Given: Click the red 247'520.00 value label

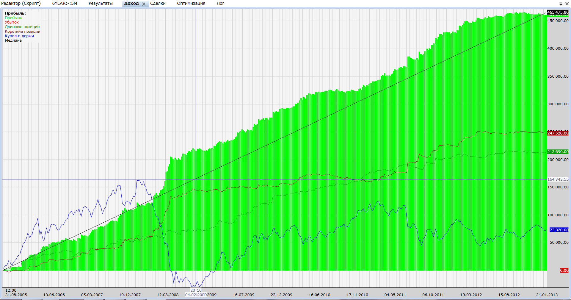Looking at the screenshot, I should coord(558,133).
